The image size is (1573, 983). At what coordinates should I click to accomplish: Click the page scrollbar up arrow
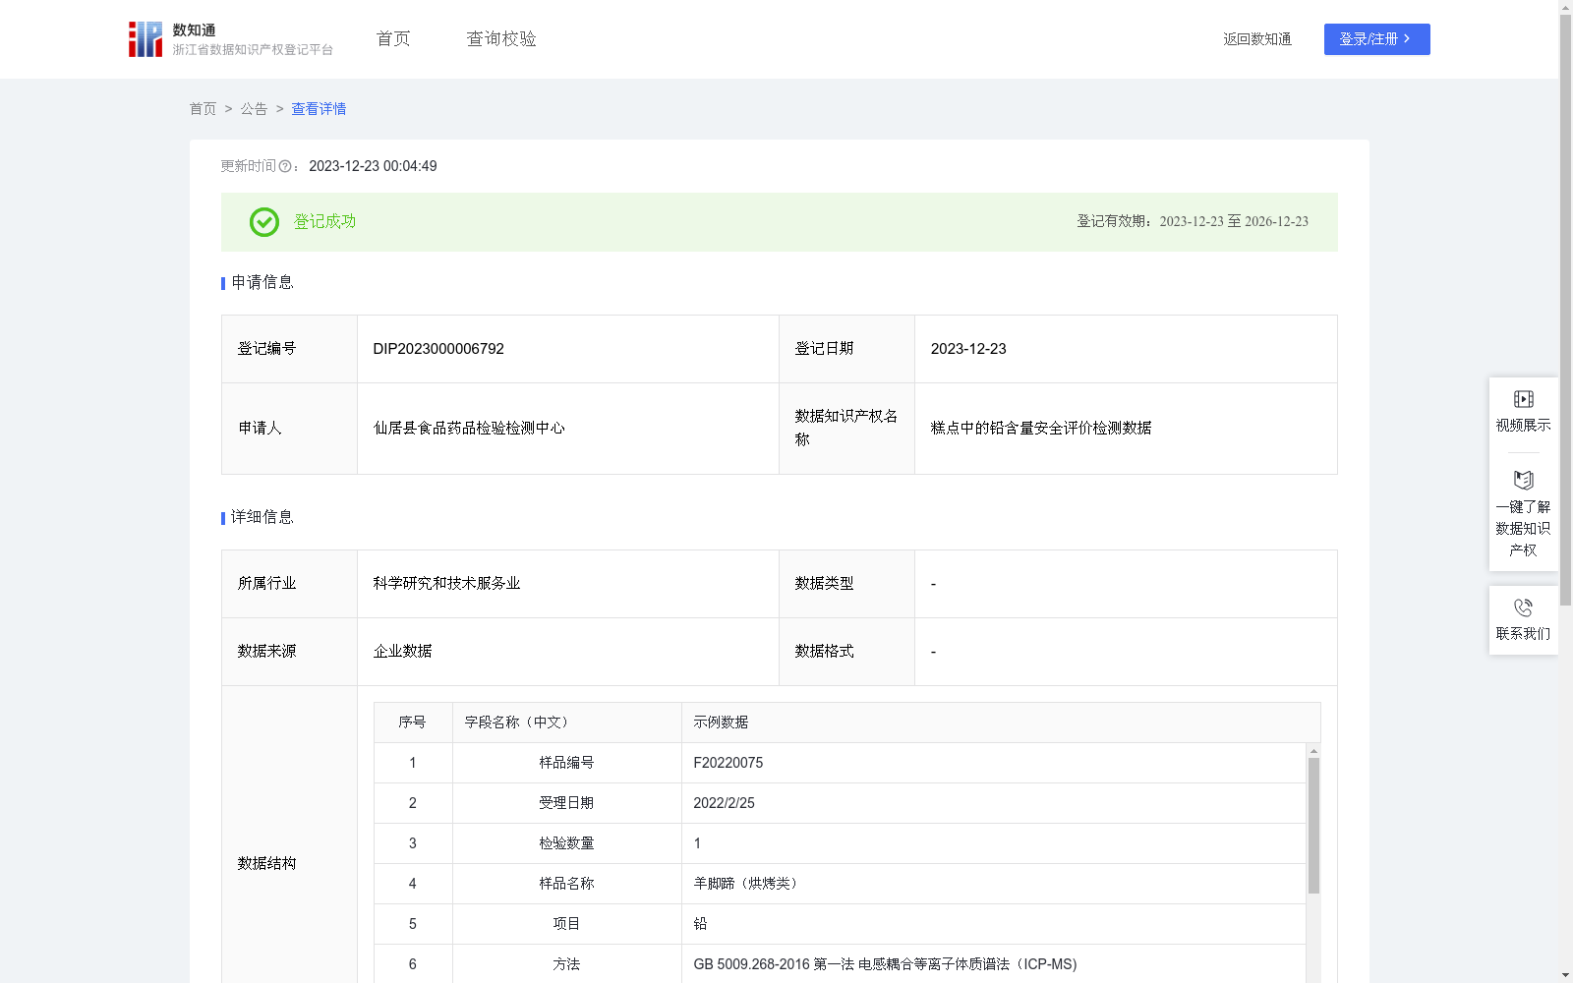point(1565,7)
